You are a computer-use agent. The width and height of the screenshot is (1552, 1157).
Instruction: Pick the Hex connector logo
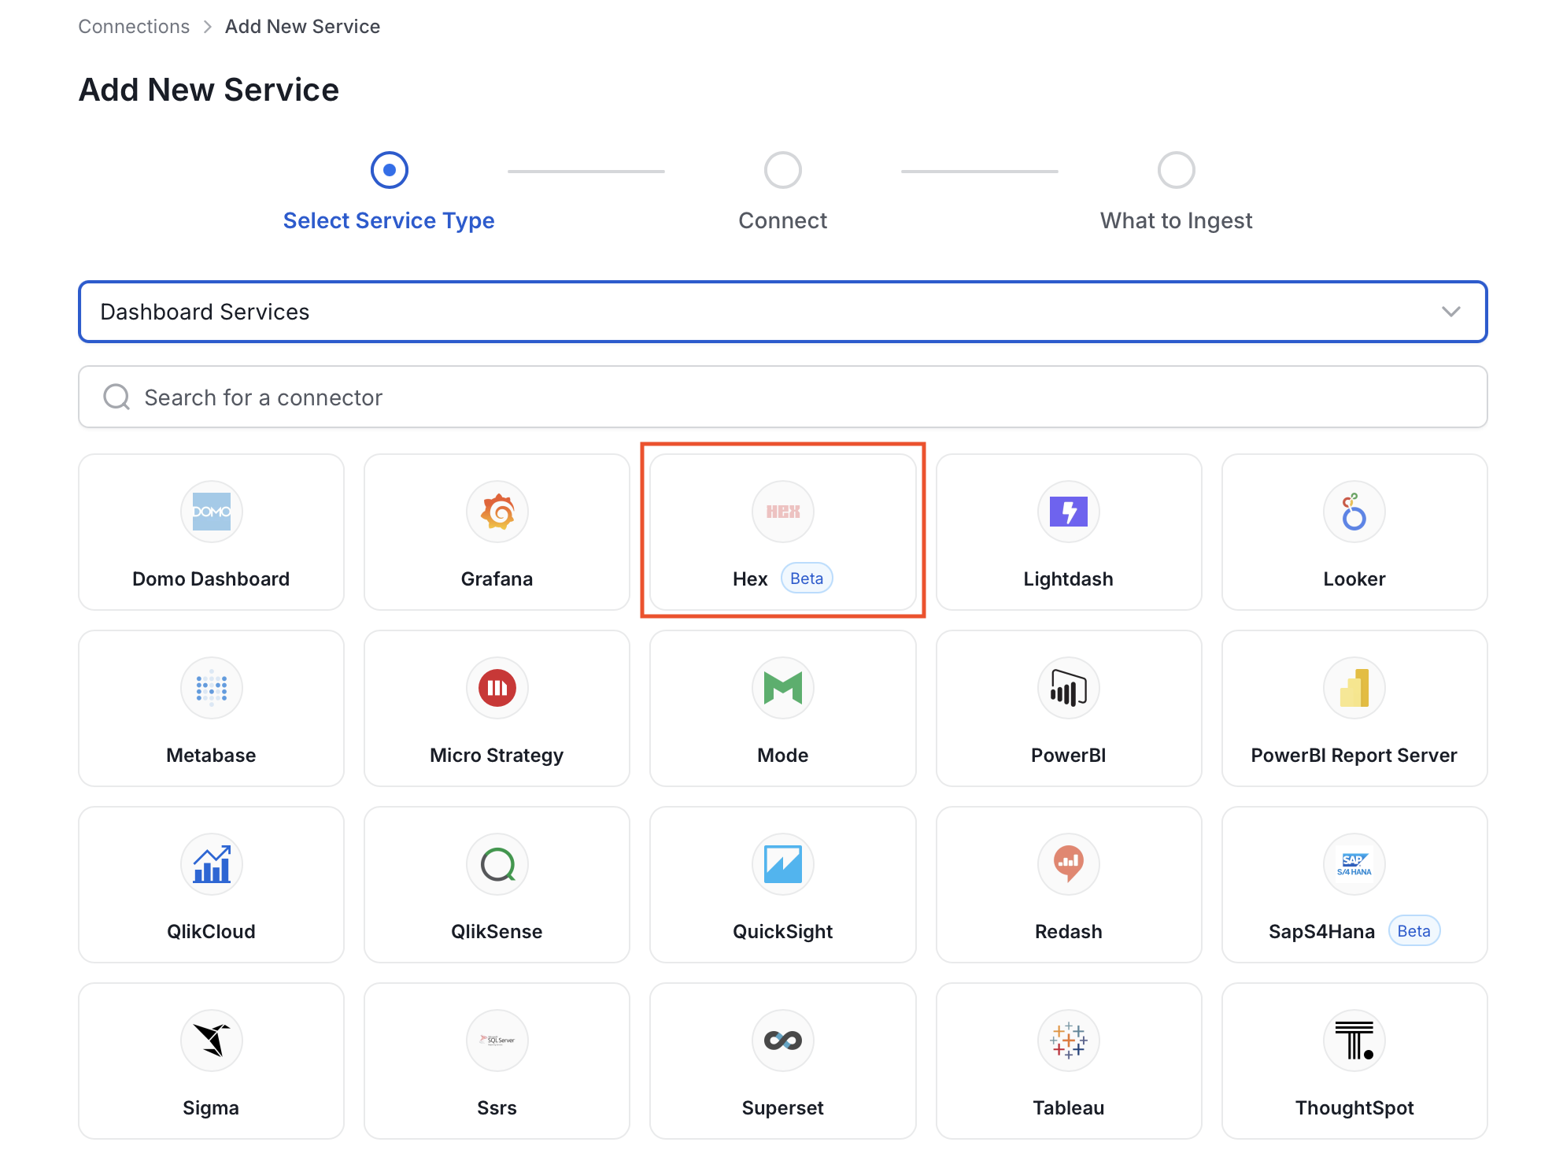[783, 512]
